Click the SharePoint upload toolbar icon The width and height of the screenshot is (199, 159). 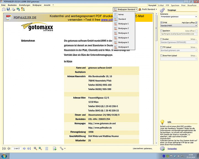(x=23, y=9)
